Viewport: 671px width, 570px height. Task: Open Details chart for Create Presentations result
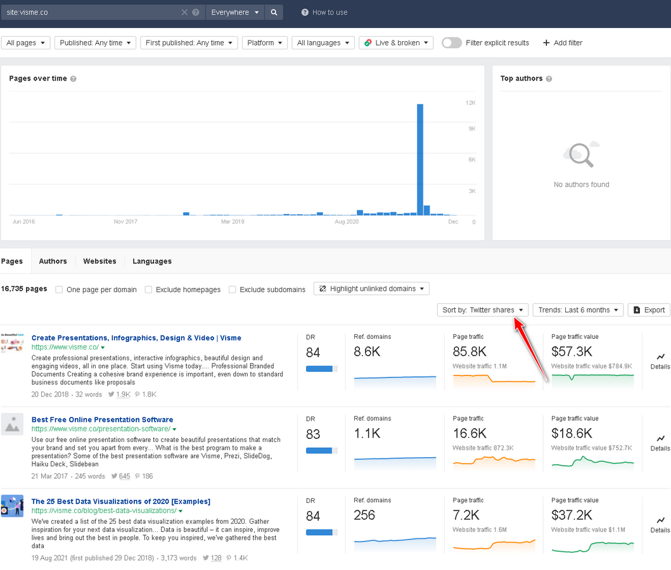tap(660, 362)
